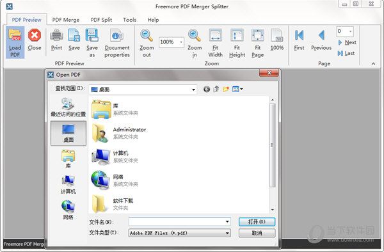
Task: Create new folder in Open PDF dialog
Action: (x=226, y=89)
